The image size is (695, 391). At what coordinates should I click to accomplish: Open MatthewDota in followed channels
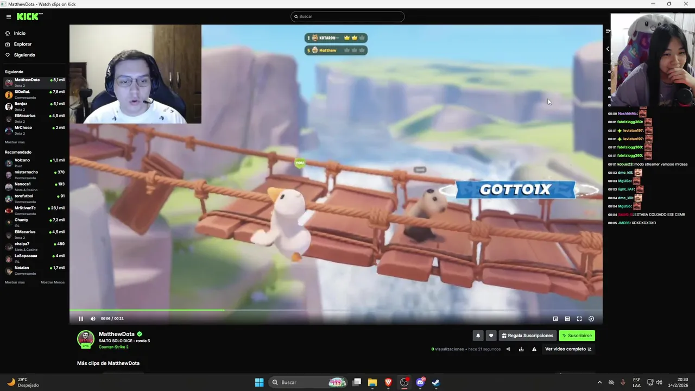coord(35,83)
